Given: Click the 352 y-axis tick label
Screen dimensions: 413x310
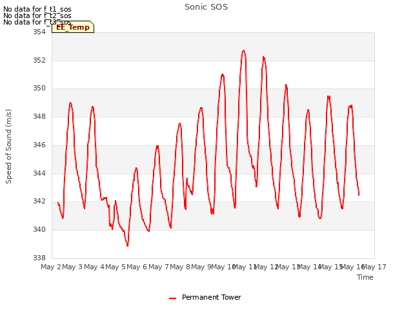Looking at the screenshot, I should point(39,60).
